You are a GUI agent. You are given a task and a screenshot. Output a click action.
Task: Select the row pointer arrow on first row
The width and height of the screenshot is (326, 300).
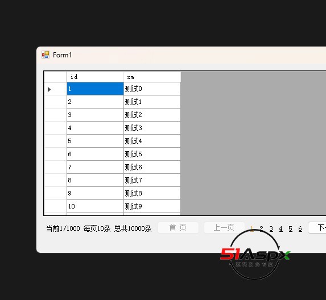pos(49,89)
